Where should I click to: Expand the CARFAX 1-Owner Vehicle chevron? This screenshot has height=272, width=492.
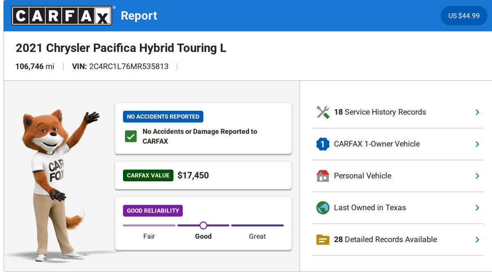click(x=477, y=144)
